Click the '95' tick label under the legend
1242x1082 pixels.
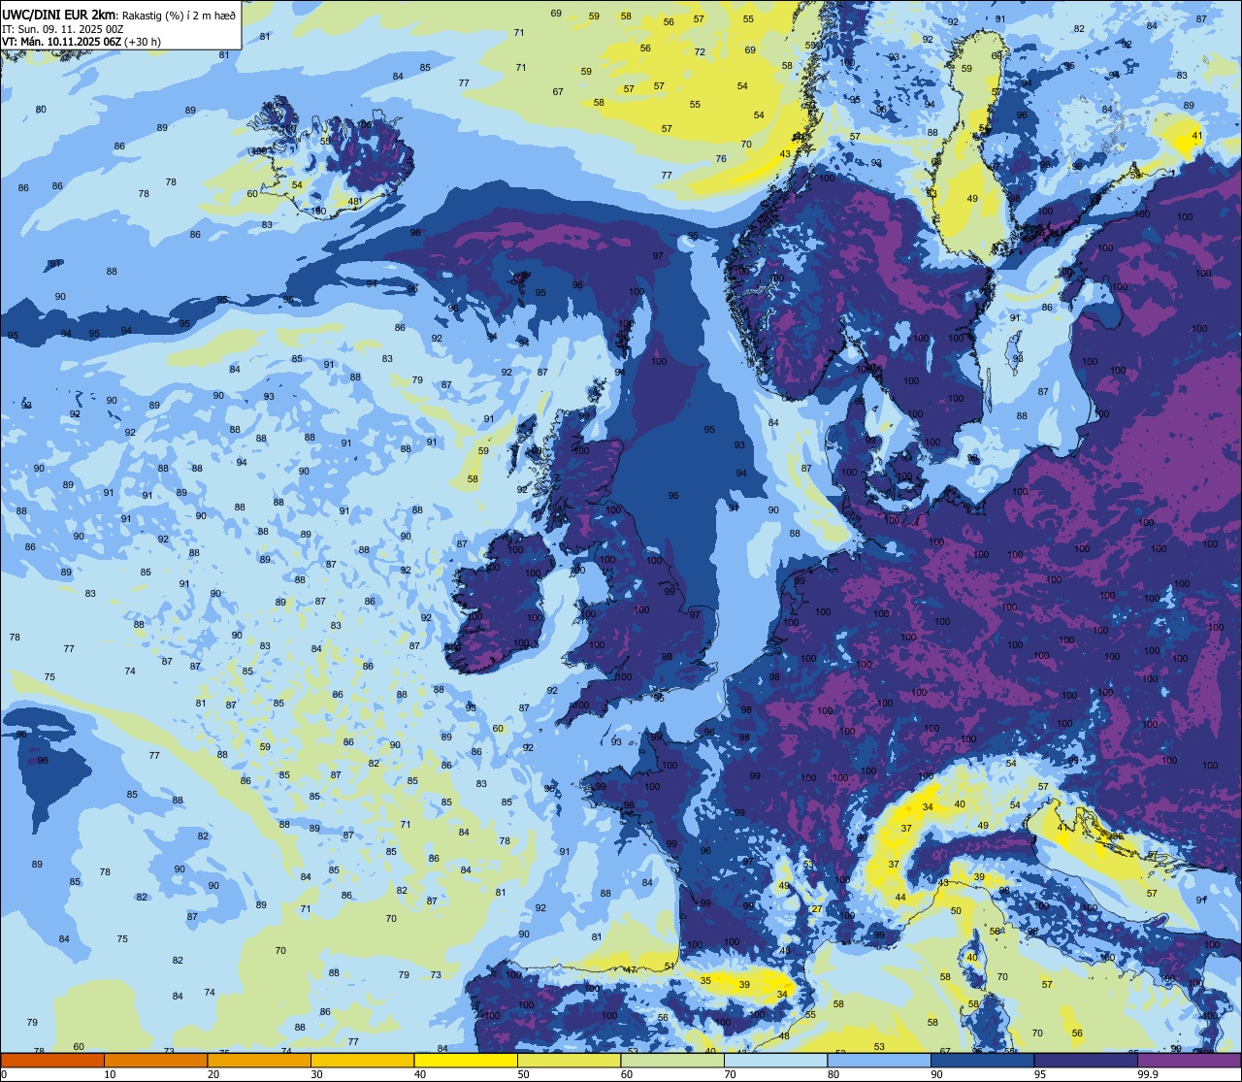pos(1040,1074)
